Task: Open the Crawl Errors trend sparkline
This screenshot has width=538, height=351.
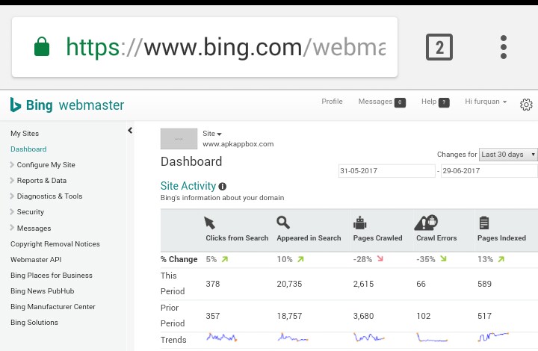Action: 433,338
